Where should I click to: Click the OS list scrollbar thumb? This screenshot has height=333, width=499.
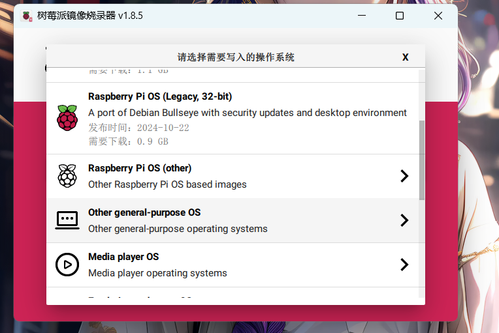(422, 160)
